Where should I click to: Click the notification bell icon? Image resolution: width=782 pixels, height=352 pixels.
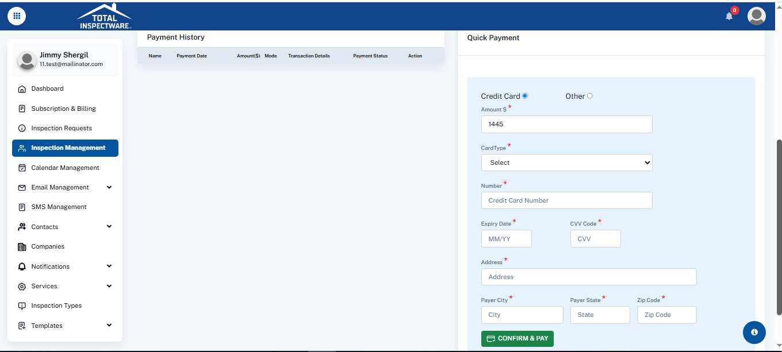tap(729, 16)
